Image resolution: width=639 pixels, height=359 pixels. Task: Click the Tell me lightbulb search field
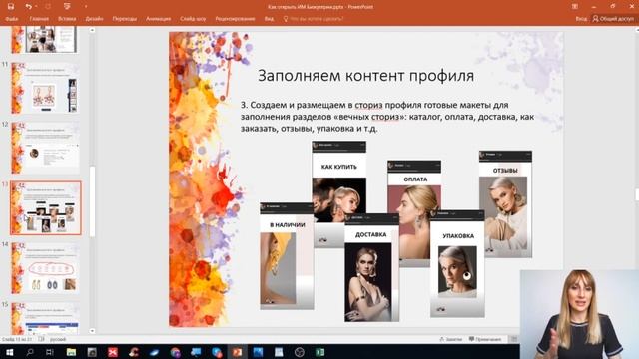tap(314, 19)
